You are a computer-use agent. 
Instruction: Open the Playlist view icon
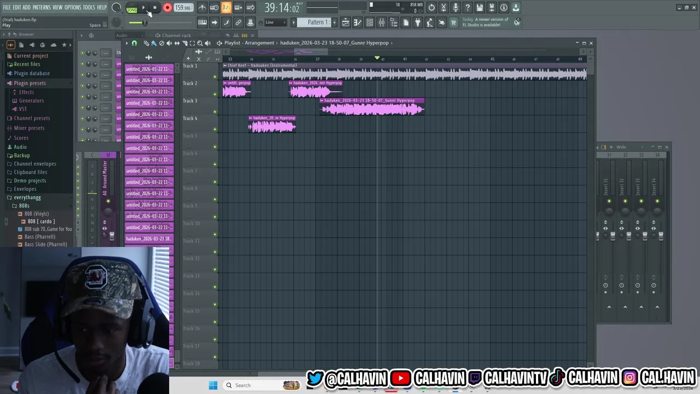346,22
